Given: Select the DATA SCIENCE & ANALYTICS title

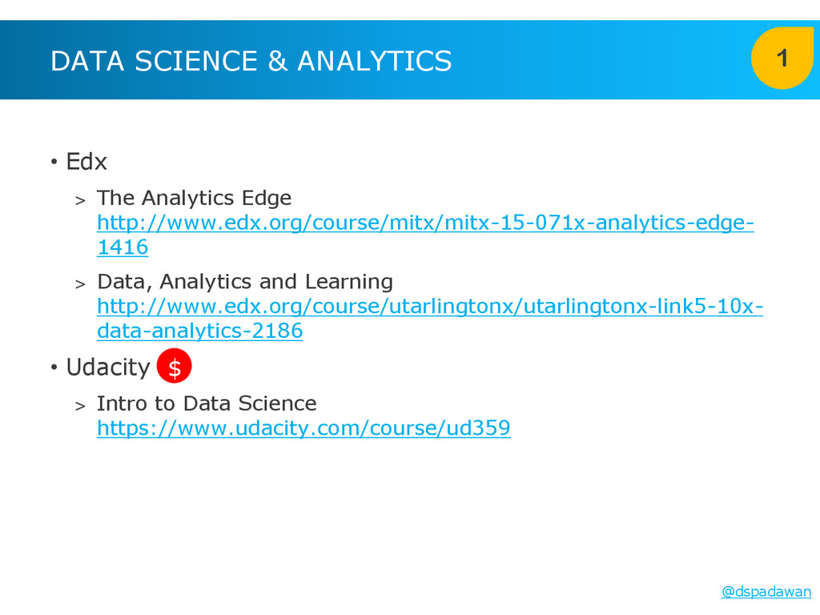Looking at the screenshot, I should pos(251,61).
